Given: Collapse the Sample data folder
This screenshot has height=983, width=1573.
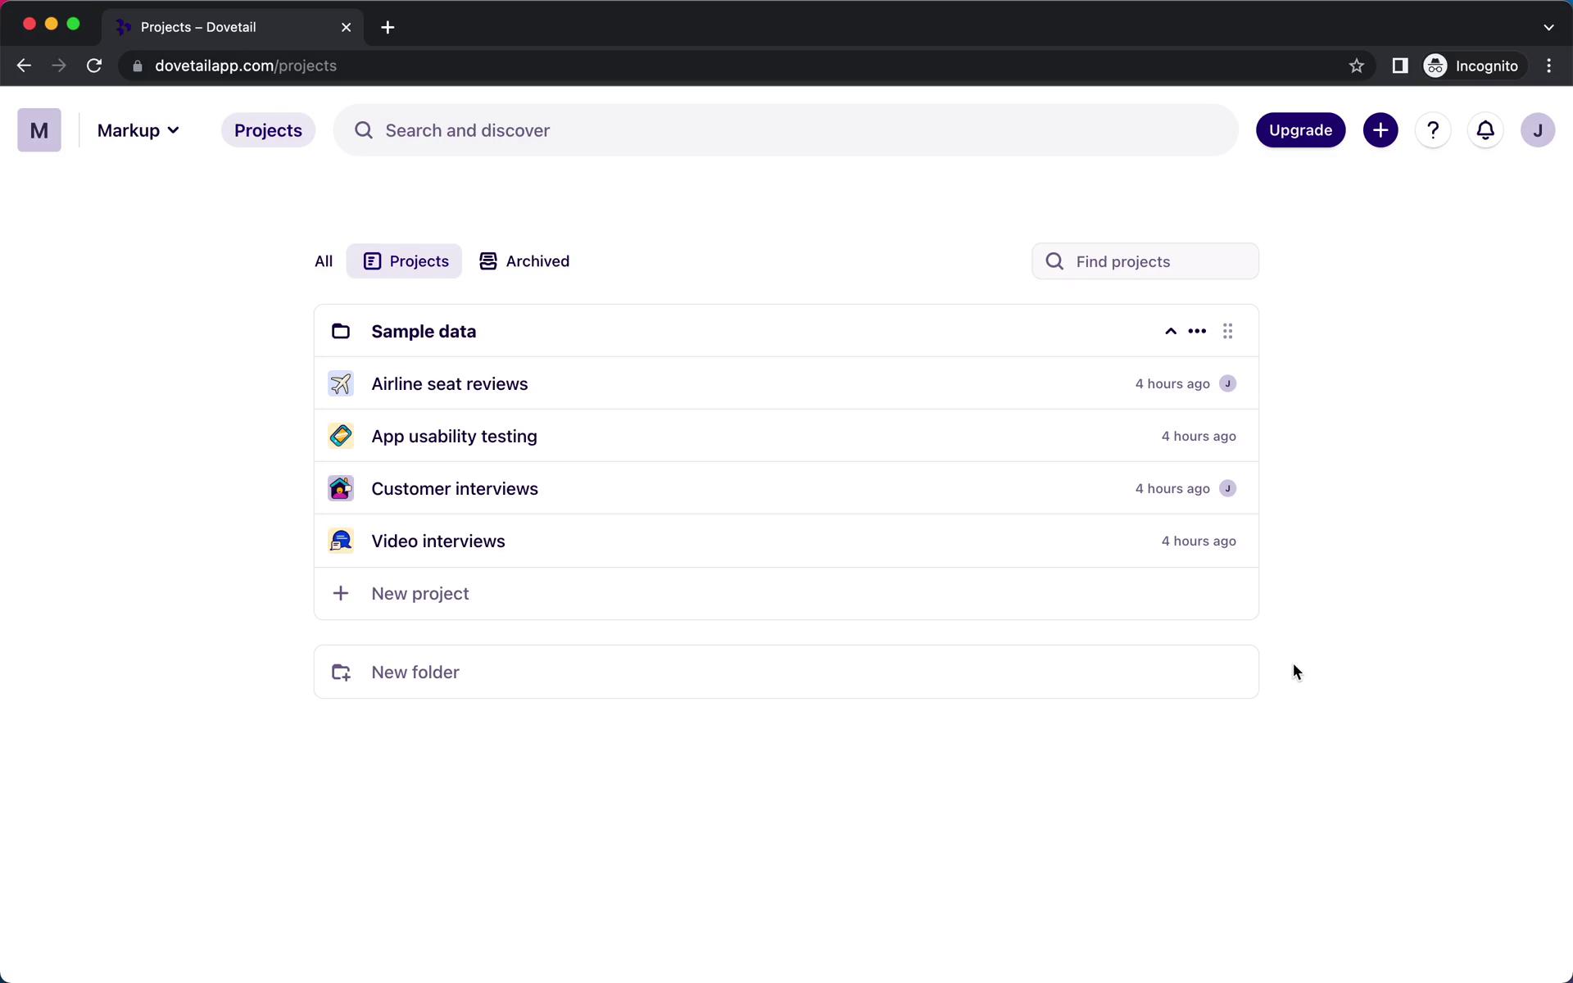Looking at the screenshot, I should [x=1170, y=329].
